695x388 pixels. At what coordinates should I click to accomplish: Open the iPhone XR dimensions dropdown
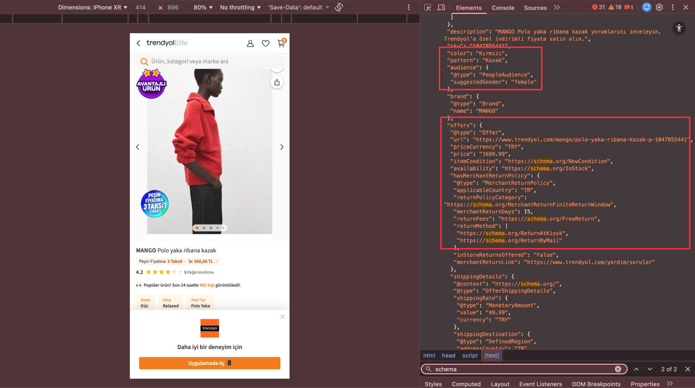click(x=92, y=7)
